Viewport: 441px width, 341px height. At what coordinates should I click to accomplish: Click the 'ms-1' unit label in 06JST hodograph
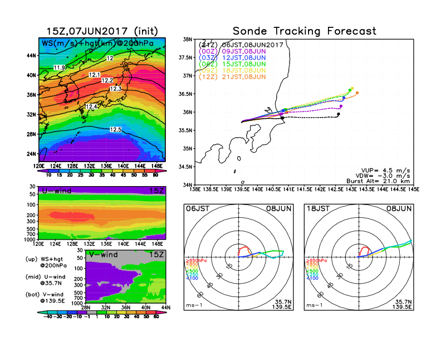coord(194,305)
